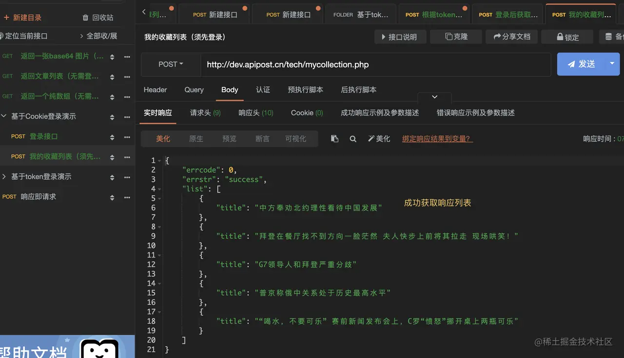Open more menu for 返回文章列表 row
Screen dimensions: 624x358
[127, 77]
